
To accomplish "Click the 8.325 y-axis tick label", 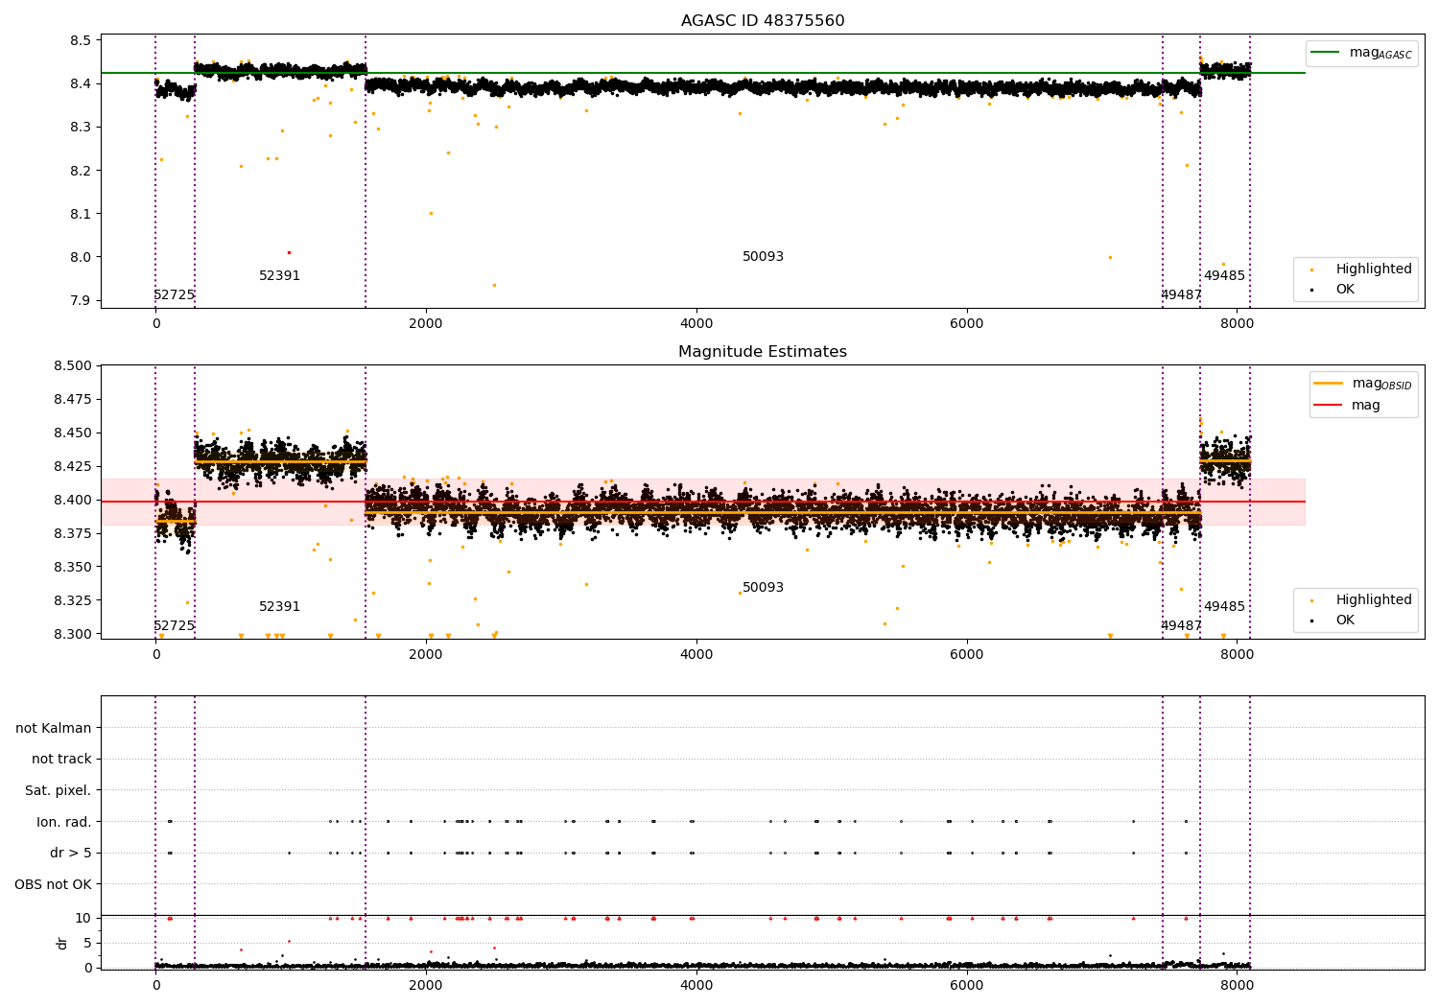I will pyautogui.click(x=72, y=600).
